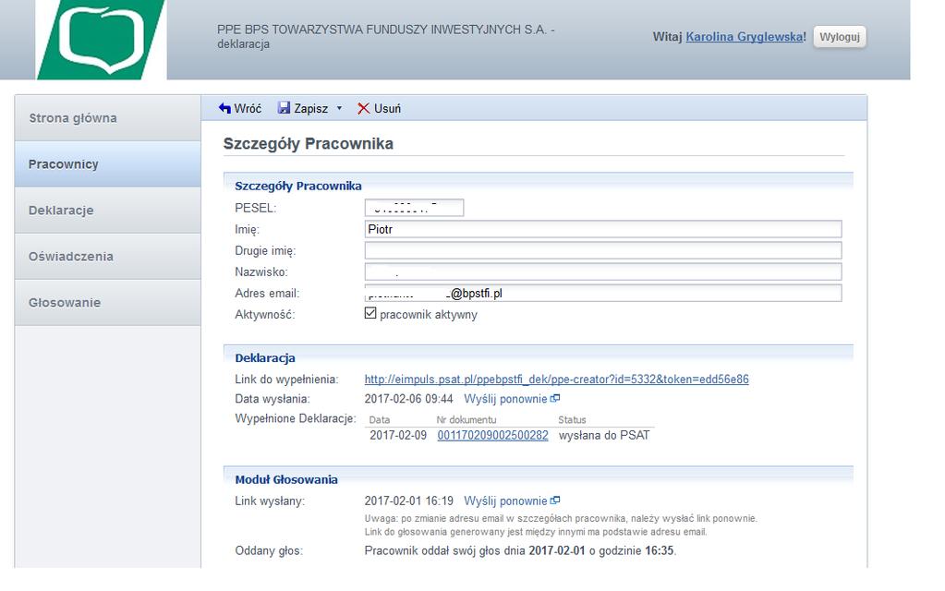Open the eimpuls.psat.pl ppe-creator link
This screenshot has width=945, height=591.
coord(556,379)
